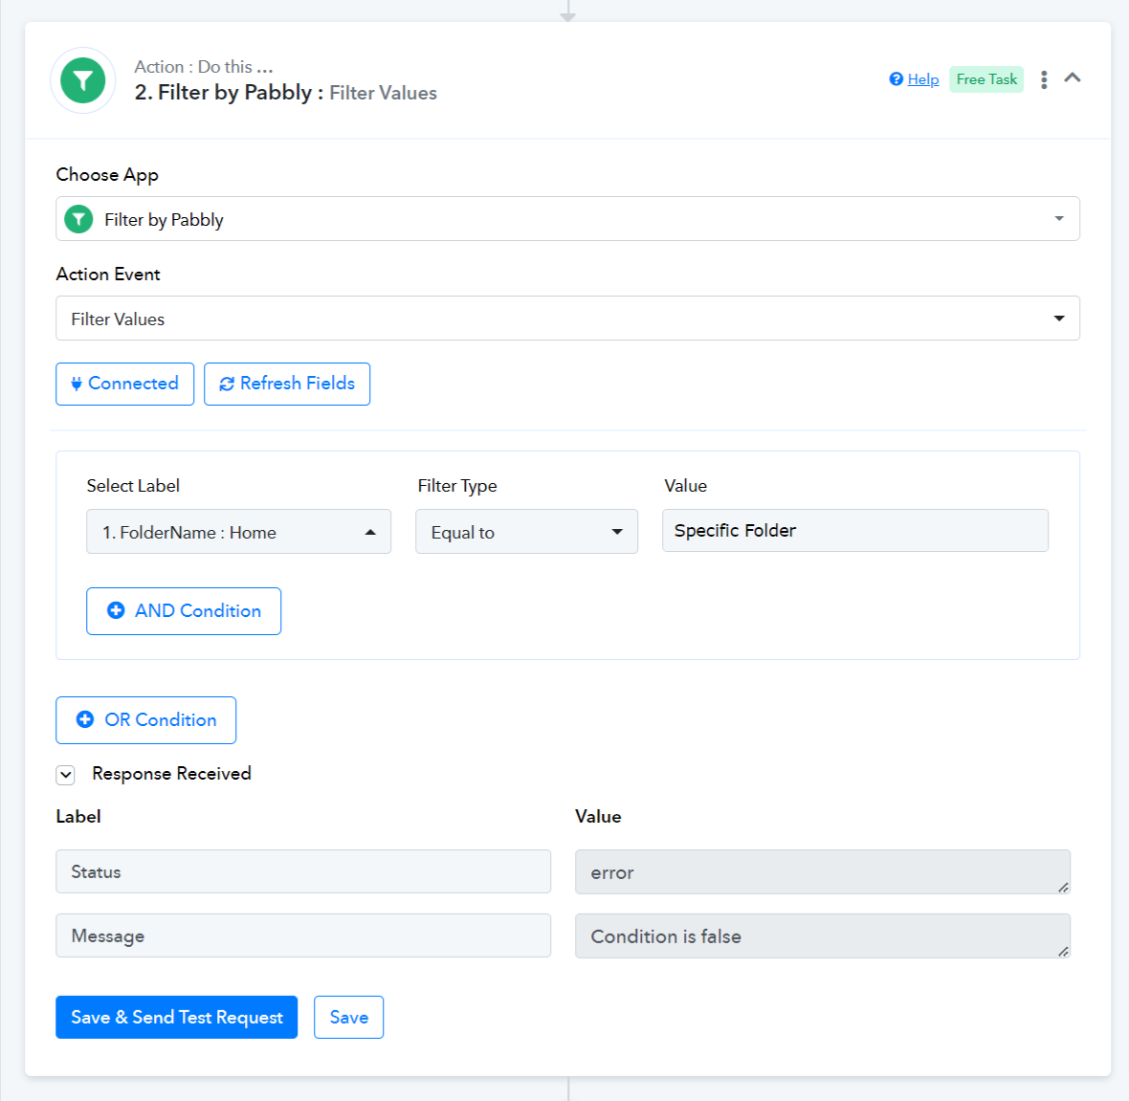Click the Free Task badge
1129x1101 pixels.
point(986,79)
